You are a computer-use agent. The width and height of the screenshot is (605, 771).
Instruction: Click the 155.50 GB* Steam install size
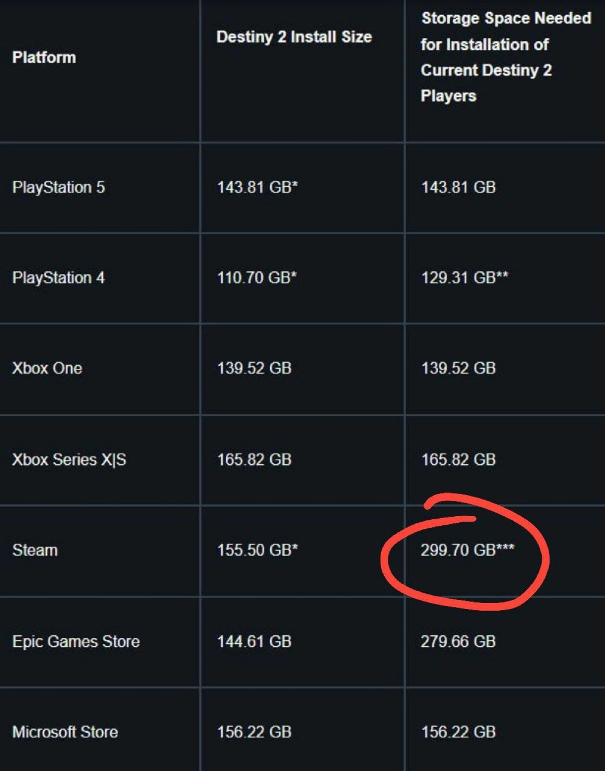257,549
